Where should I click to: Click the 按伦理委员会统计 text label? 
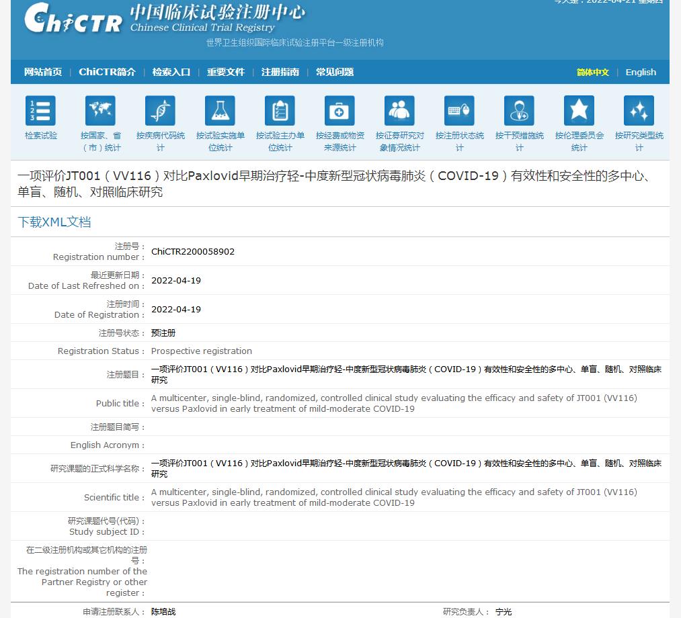click(579, 142)
